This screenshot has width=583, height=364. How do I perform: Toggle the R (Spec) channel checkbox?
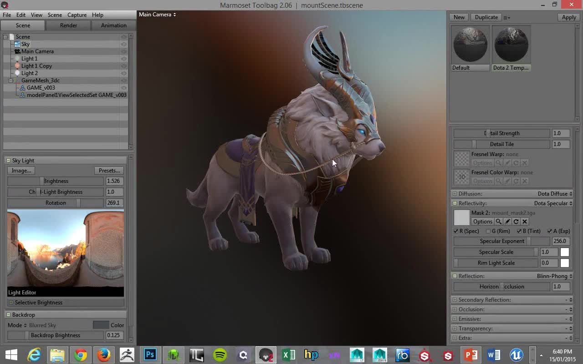[456, 231]
